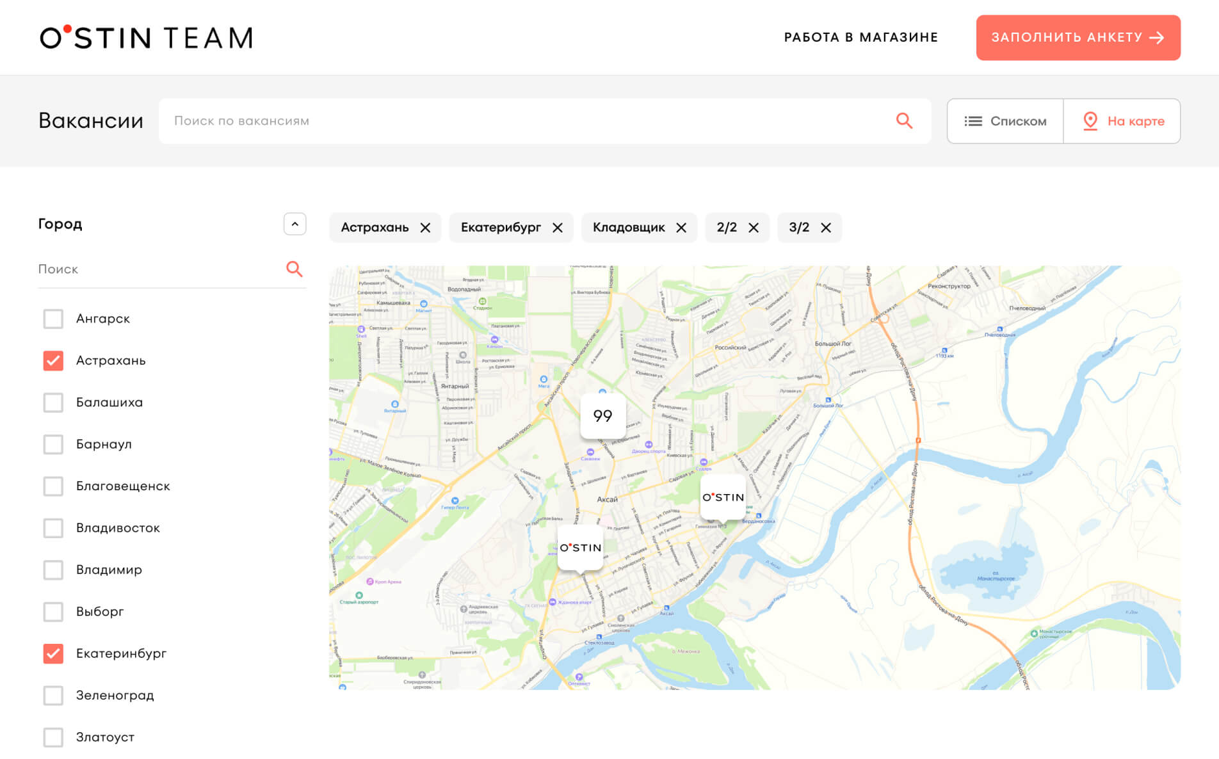Viewport: 1219px width, 759px height.
Task: Remove the Екатерибург filter chip
Action: tap(558, 228)
